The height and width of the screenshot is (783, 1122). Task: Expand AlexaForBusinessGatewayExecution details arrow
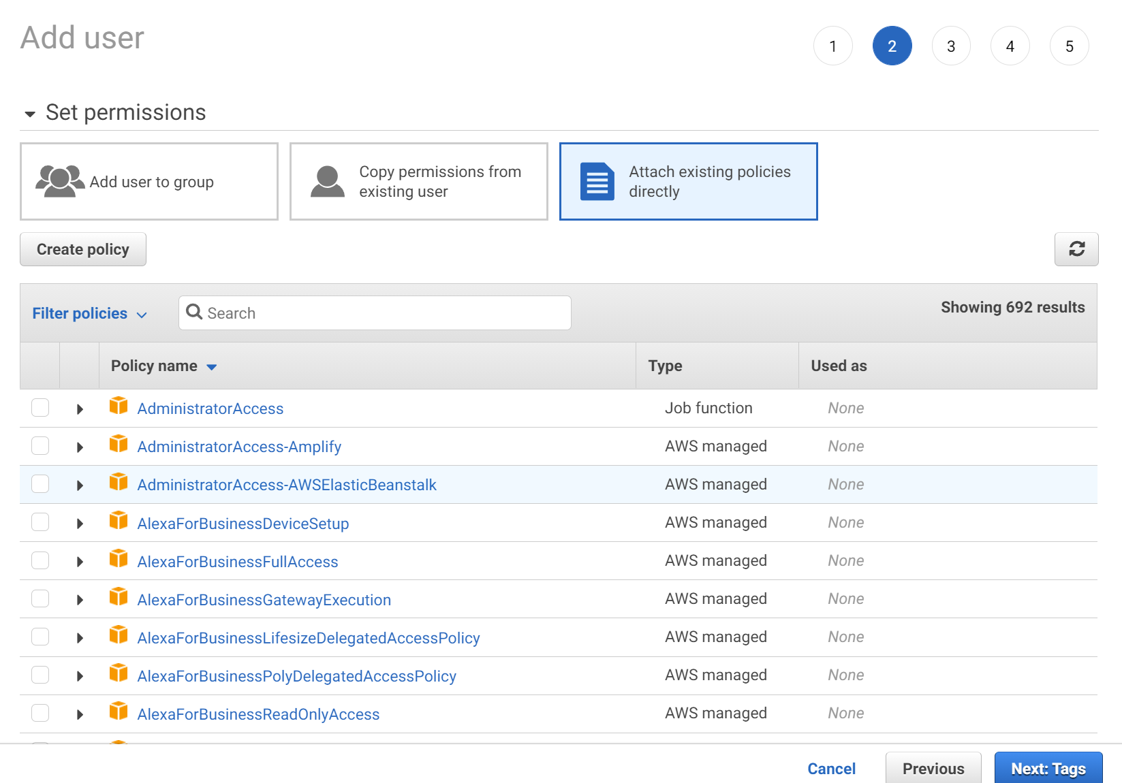(x=80, y=600)
